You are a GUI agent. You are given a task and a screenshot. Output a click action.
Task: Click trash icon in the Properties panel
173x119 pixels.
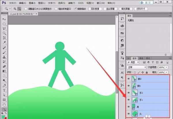[166, 54]
